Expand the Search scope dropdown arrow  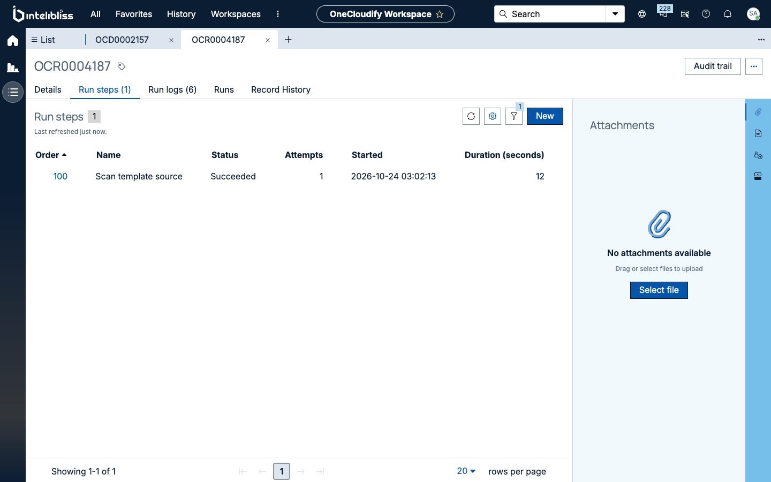pos(615,14)
